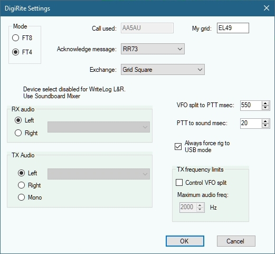
Task: Open the Acknowledge message dropdown
Action: (153, 49)
